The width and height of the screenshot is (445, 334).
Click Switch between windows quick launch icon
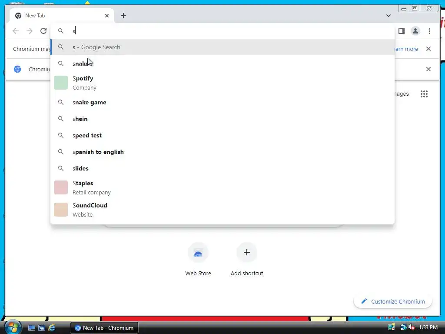(42, 328)
